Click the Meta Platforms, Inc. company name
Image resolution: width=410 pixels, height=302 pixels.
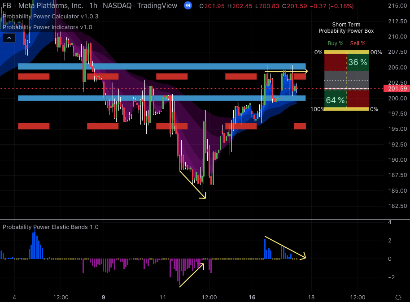50,6
